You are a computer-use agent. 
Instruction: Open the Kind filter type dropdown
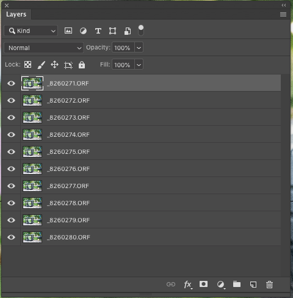coord(31,31)
